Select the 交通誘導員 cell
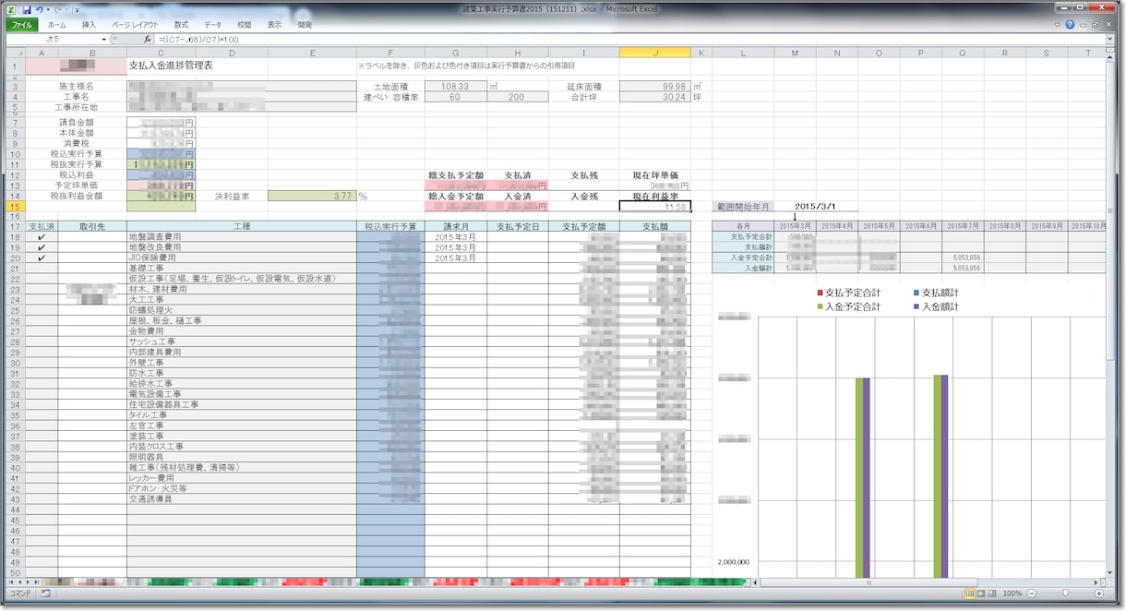Screen dimensions: 1126x611 point(241,498)
